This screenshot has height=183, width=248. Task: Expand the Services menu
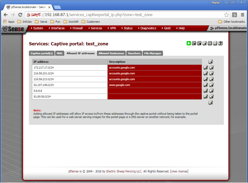click(96, 28)
